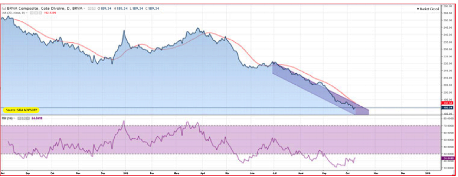This screenshot has height=177, width=458.
Task: Select the close value C189.34
Action: click(x=152, y=8)
